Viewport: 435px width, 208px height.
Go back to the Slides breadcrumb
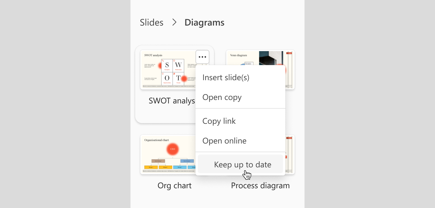[152, 22]
